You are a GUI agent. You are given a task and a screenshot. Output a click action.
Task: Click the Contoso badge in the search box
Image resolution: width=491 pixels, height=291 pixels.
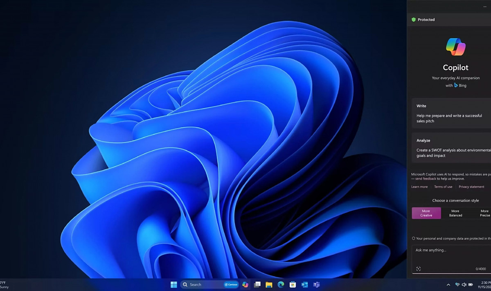231,284
